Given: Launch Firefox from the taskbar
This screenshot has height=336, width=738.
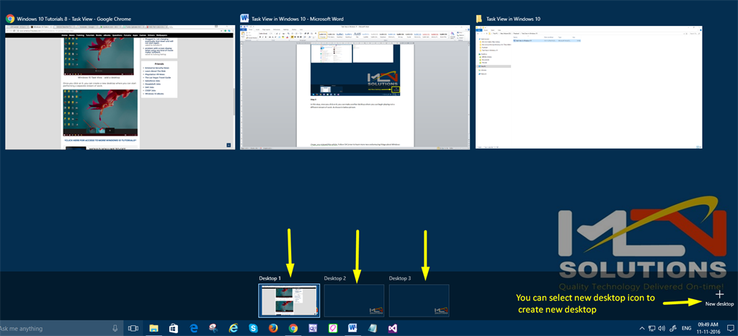Looking at the screenshot, I should tap(273, 328).
